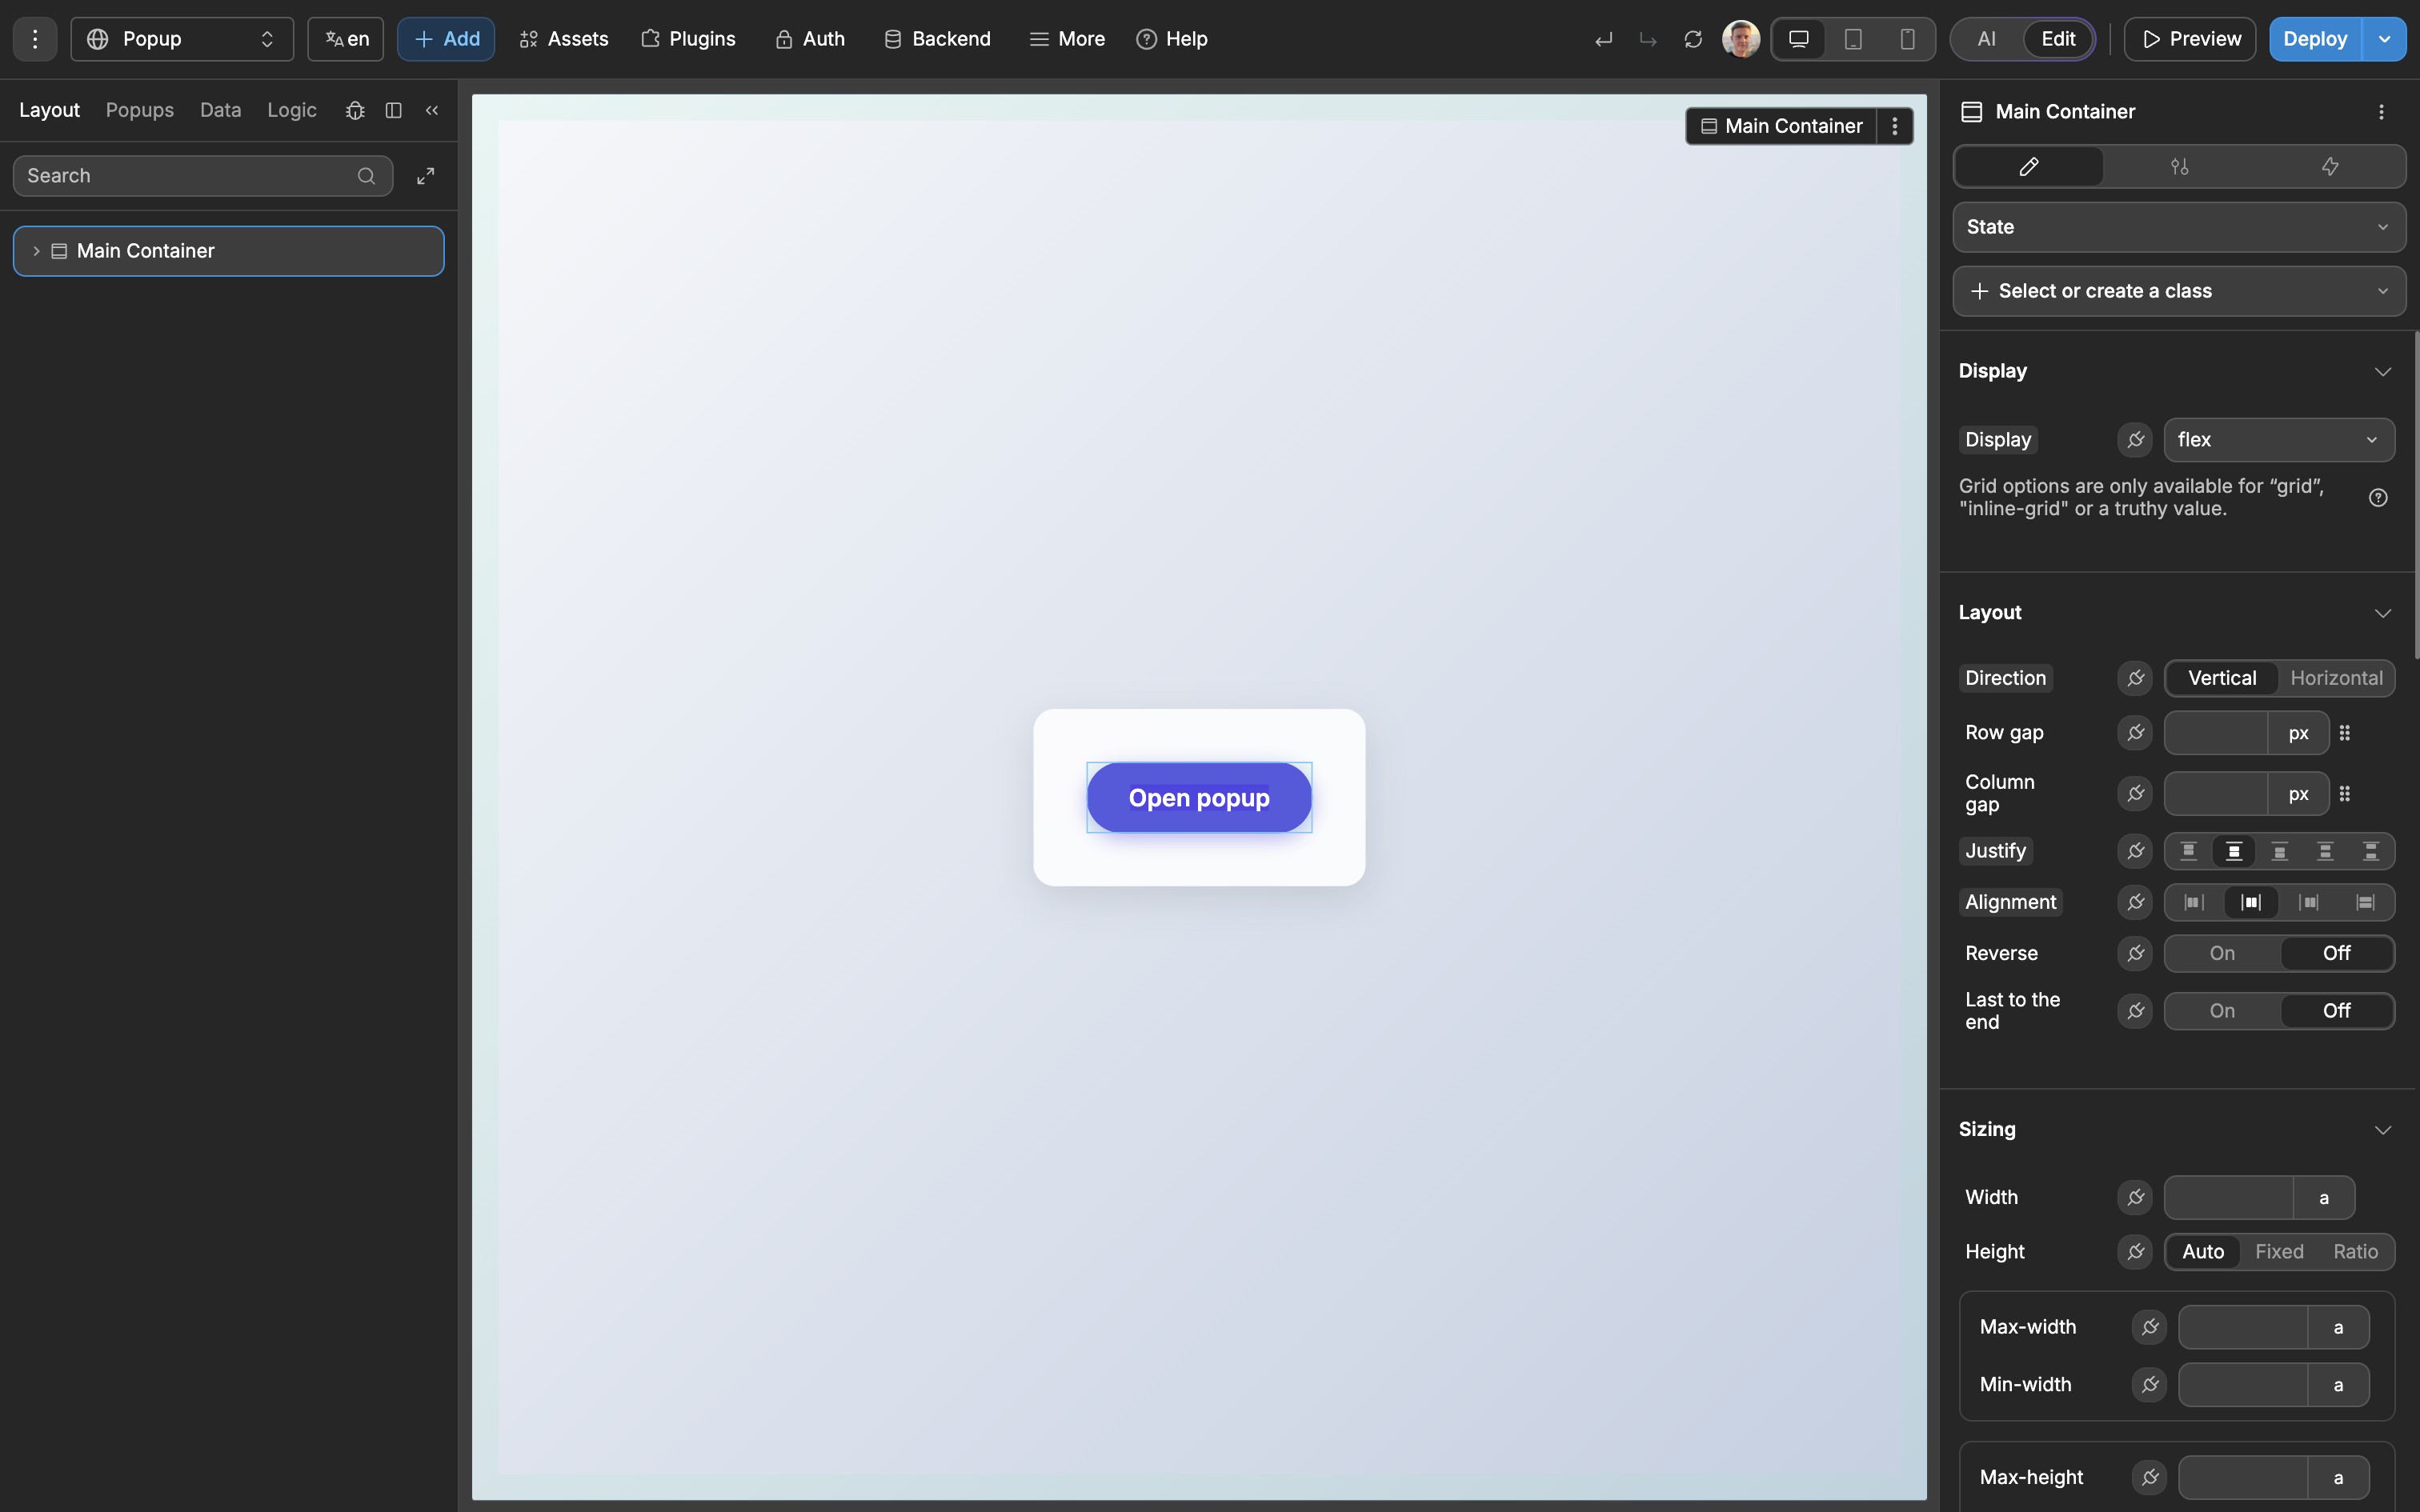The width and height of the screenshot is (2420, 1512).
Task: Click the Add button
Action: coord(446,39)
